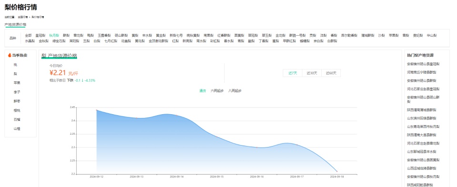Choose the 全部 variety filter
Screen dimensions: 457x187
point(28,35)
